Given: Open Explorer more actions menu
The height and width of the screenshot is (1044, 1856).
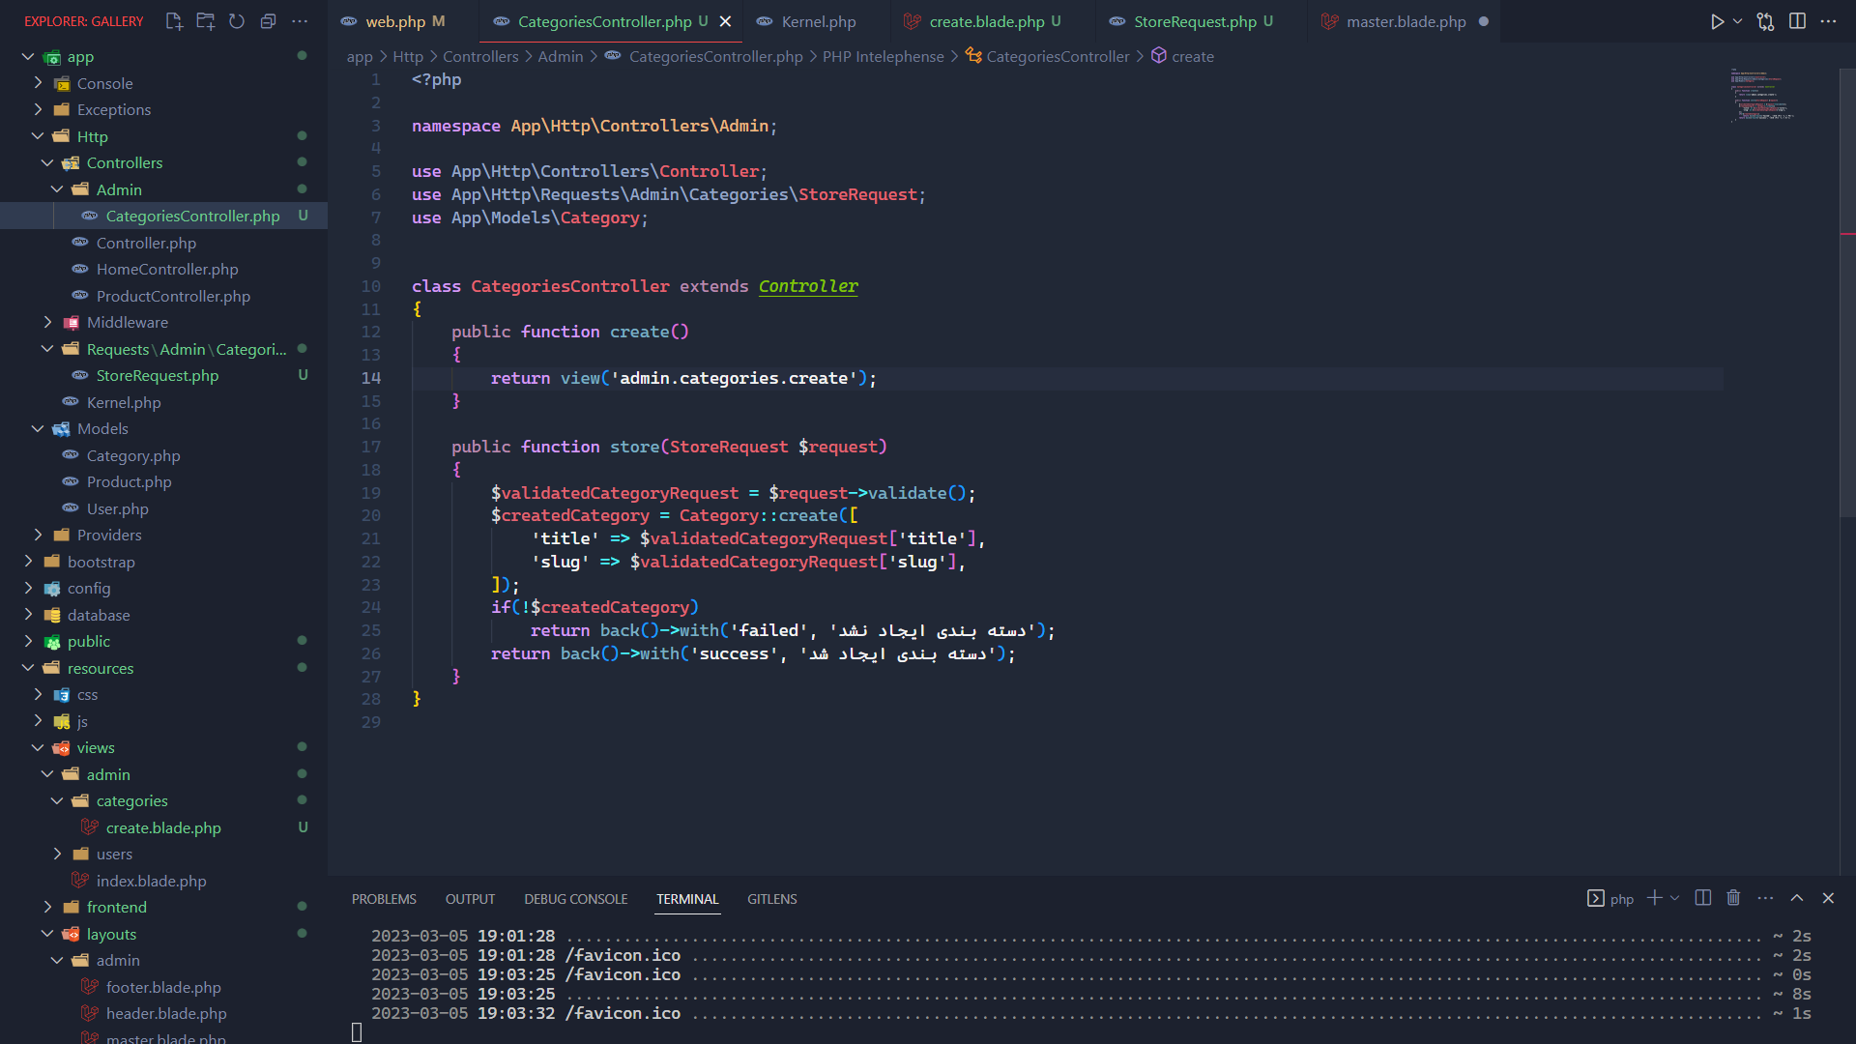Looking at the screenshot, I should coord(301,21).
